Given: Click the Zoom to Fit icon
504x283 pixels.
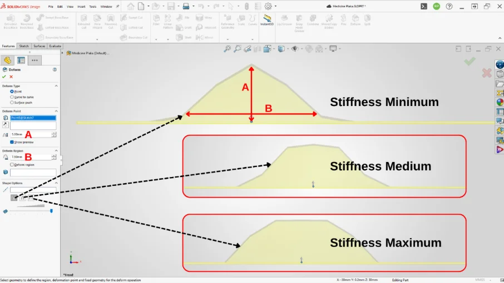Looking at the screenshot, I should (228, 49).
